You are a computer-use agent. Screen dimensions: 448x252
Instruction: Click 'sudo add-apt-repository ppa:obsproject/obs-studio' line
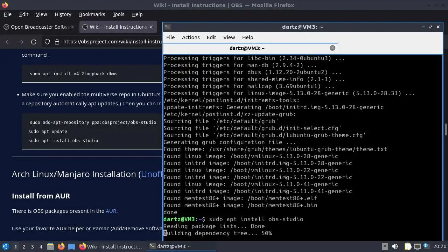point(93,122)
